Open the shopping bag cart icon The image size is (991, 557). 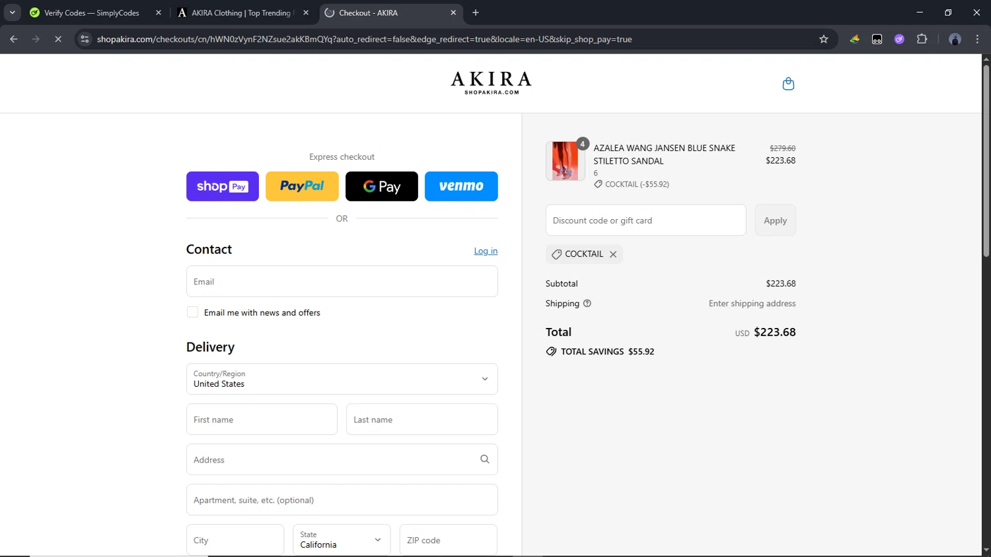[788, 84]
